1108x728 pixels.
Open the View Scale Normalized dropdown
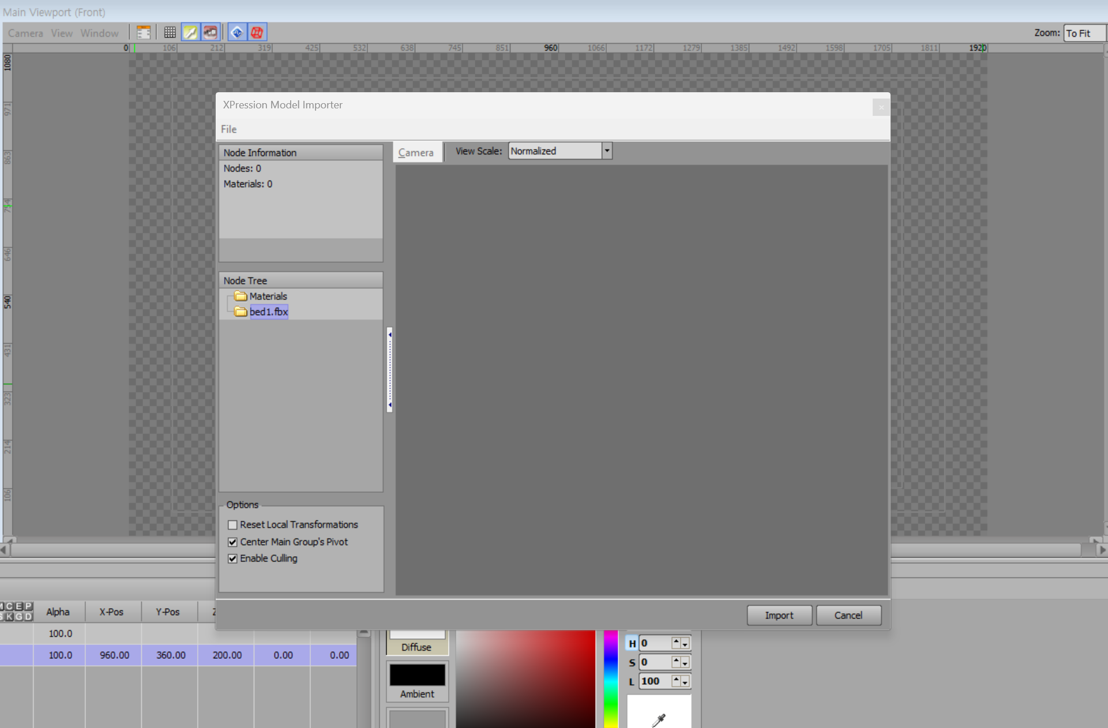click(x=607, y=151)
